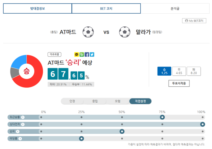The height and width of the screenshot is (149, 212).
Task: Click info icon beside 최근승률
Action: (x=23, y=117)
